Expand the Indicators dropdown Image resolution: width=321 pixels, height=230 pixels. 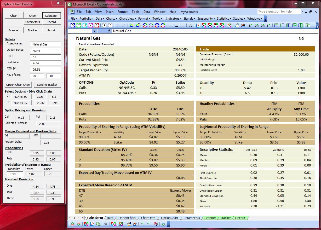174,19
